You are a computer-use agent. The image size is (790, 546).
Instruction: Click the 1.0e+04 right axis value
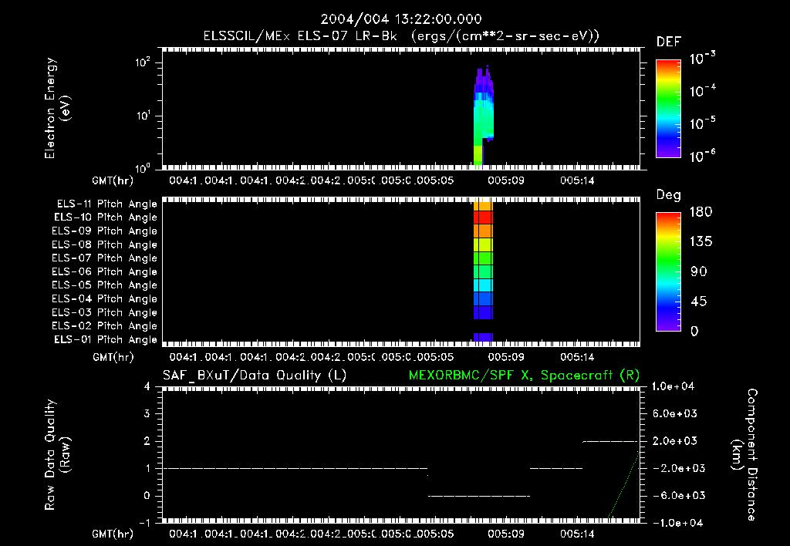pyautogui.click(x=673, y=387)
